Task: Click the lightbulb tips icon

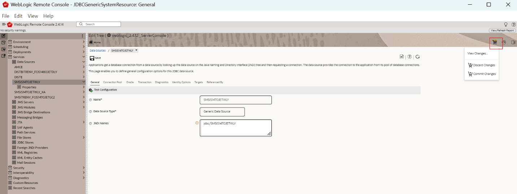Action: point(506,25)
